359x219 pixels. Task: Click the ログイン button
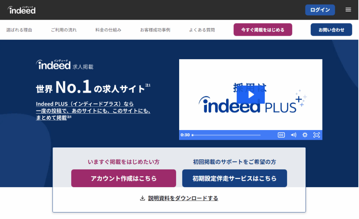[x=320, y=10]
